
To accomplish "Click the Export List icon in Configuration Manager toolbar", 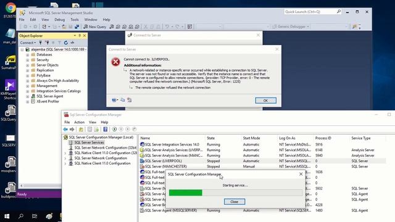I will [96, 129].
